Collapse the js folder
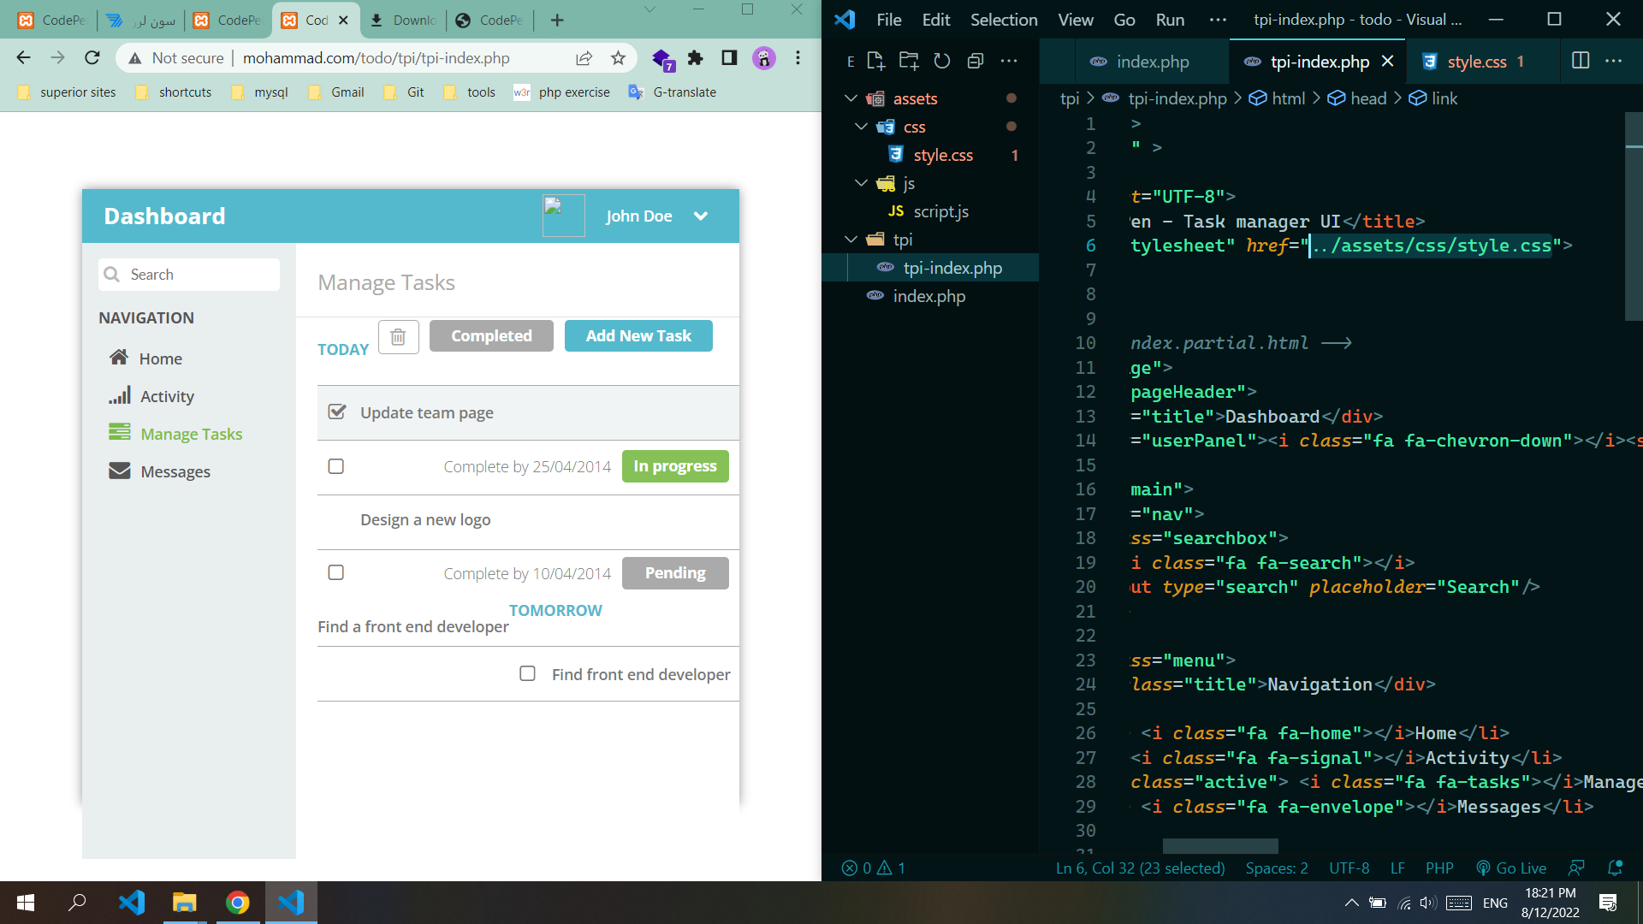This screenshot has height=924, width=1643. 862,183
